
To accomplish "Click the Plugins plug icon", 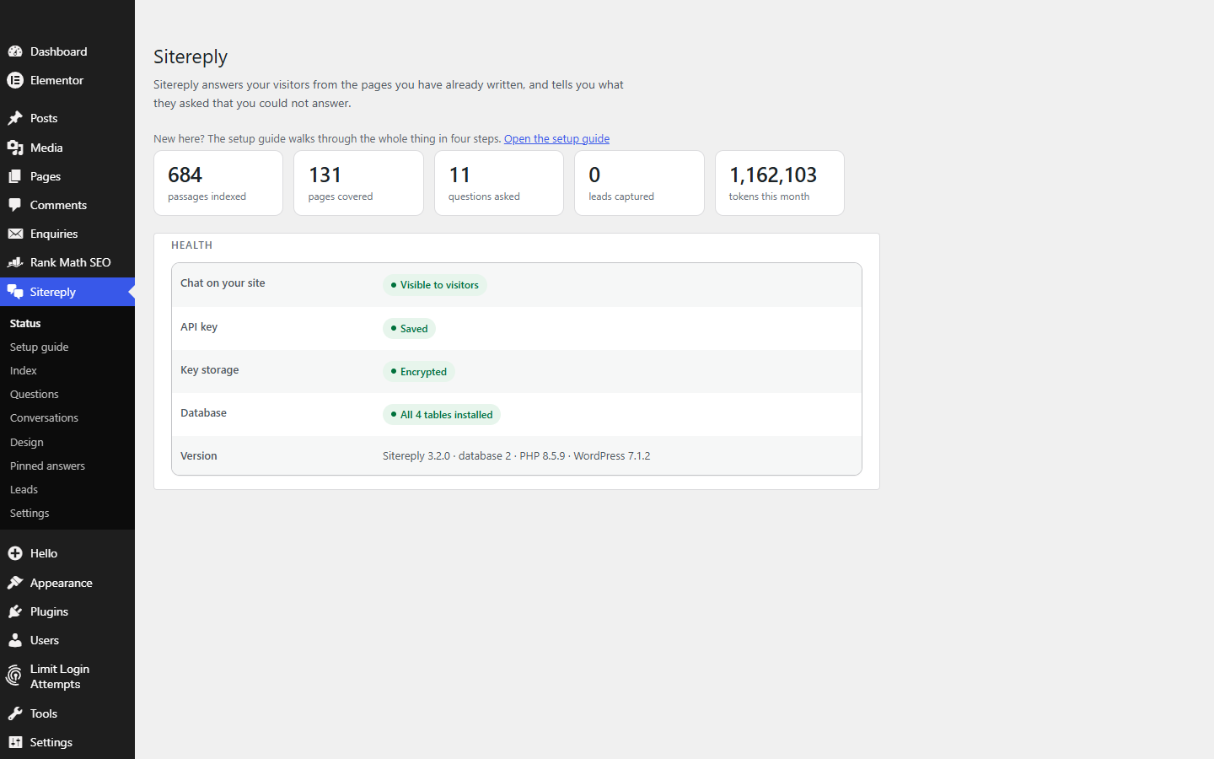I will coord(15,611).
